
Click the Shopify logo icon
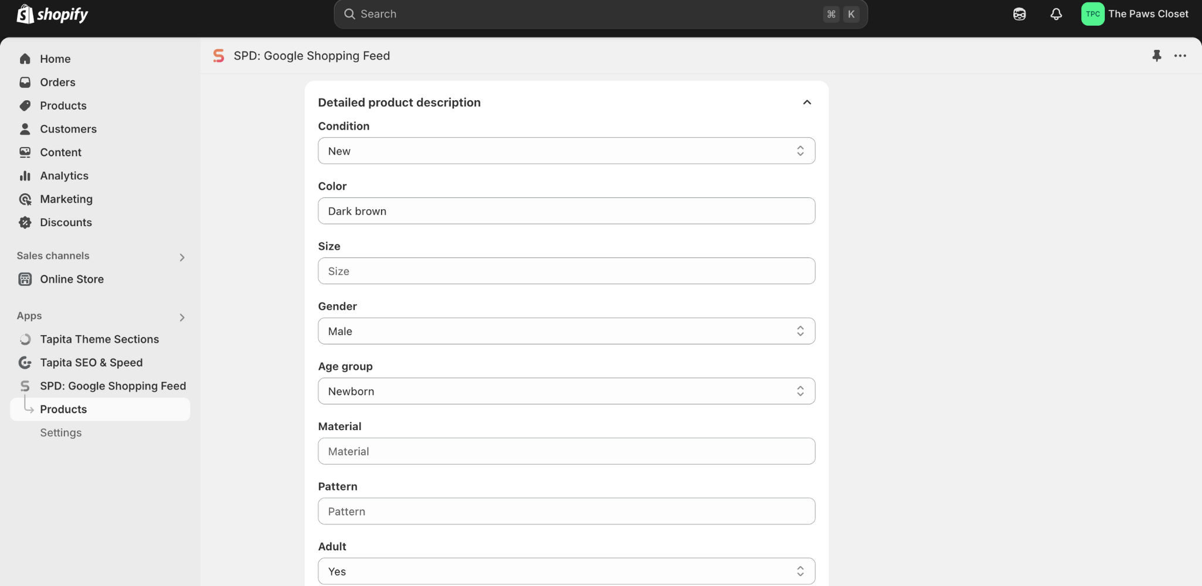(x=25, y=14)
